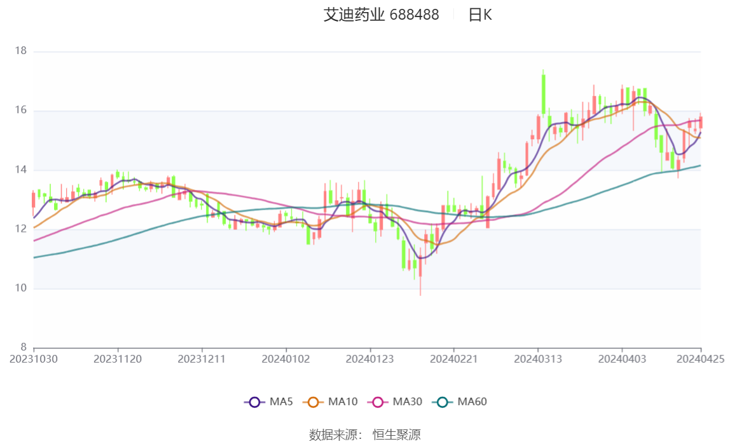Click the y-axis value 10
Screen dimensions: 730x444
[x=20, y=288]
